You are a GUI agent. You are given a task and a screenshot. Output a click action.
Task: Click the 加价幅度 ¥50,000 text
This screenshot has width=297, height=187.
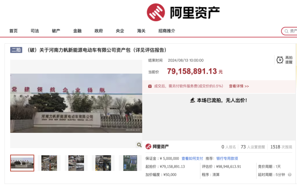[161, 175]
